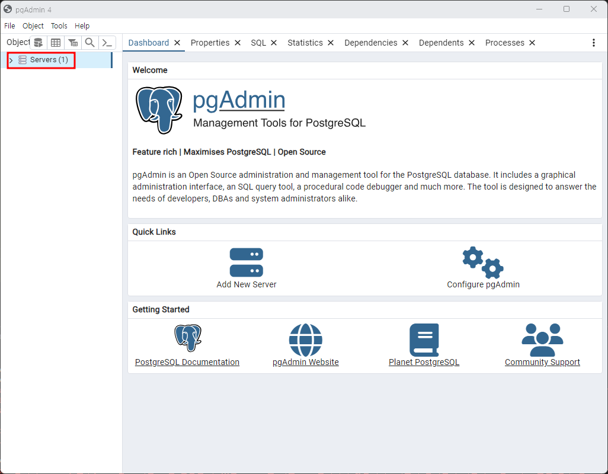
Task: Switch to the Dependencies tab
Action: point(371,43)
